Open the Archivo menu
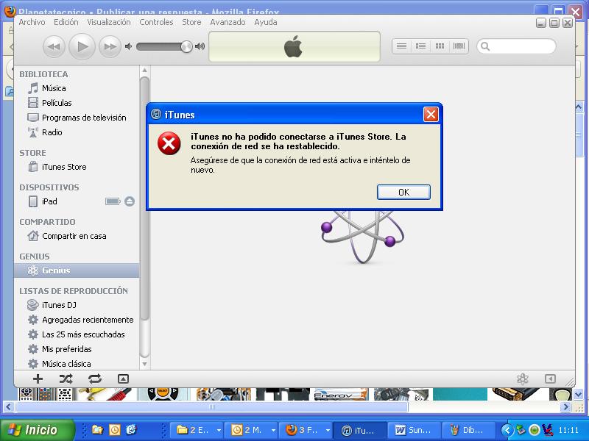This screenshot has height=441, width=589. (32, 22)
